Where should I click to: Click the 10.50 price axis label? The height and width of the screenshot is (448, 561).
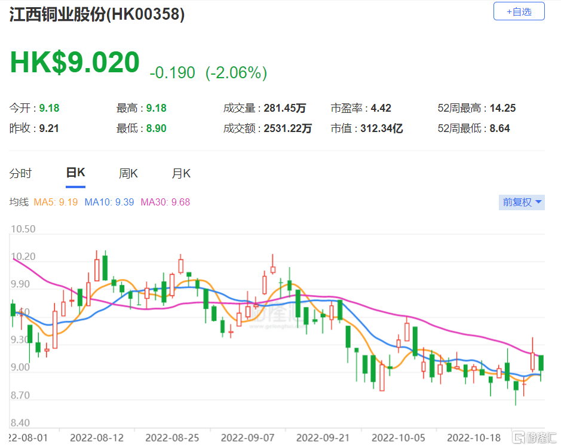coord(23,229)
